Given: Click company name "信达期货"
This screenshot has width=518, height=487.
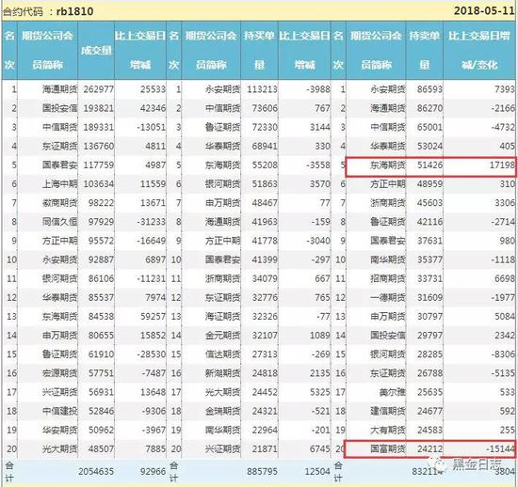Looking at the screenshot, I should tap(222, 354).
